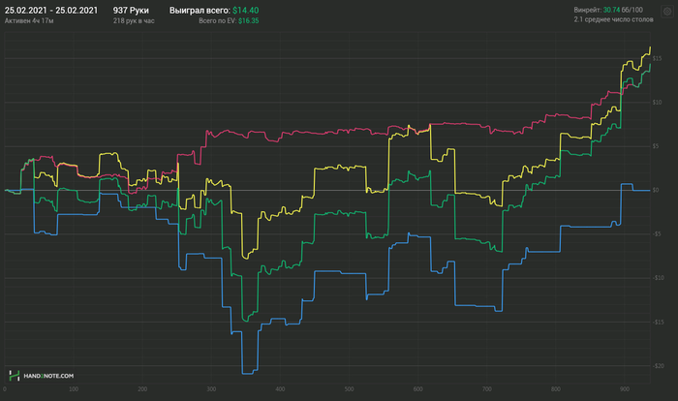
Task: Click the 600 hands x-axis label
Action: coord(417,389)
